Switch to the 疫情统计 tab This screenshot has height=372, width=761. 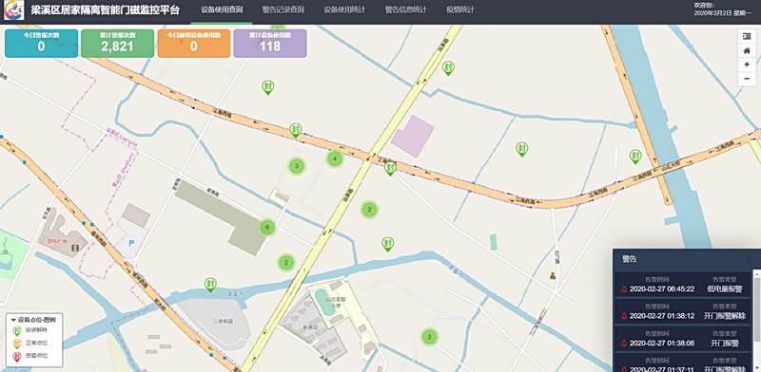[460, 9]
